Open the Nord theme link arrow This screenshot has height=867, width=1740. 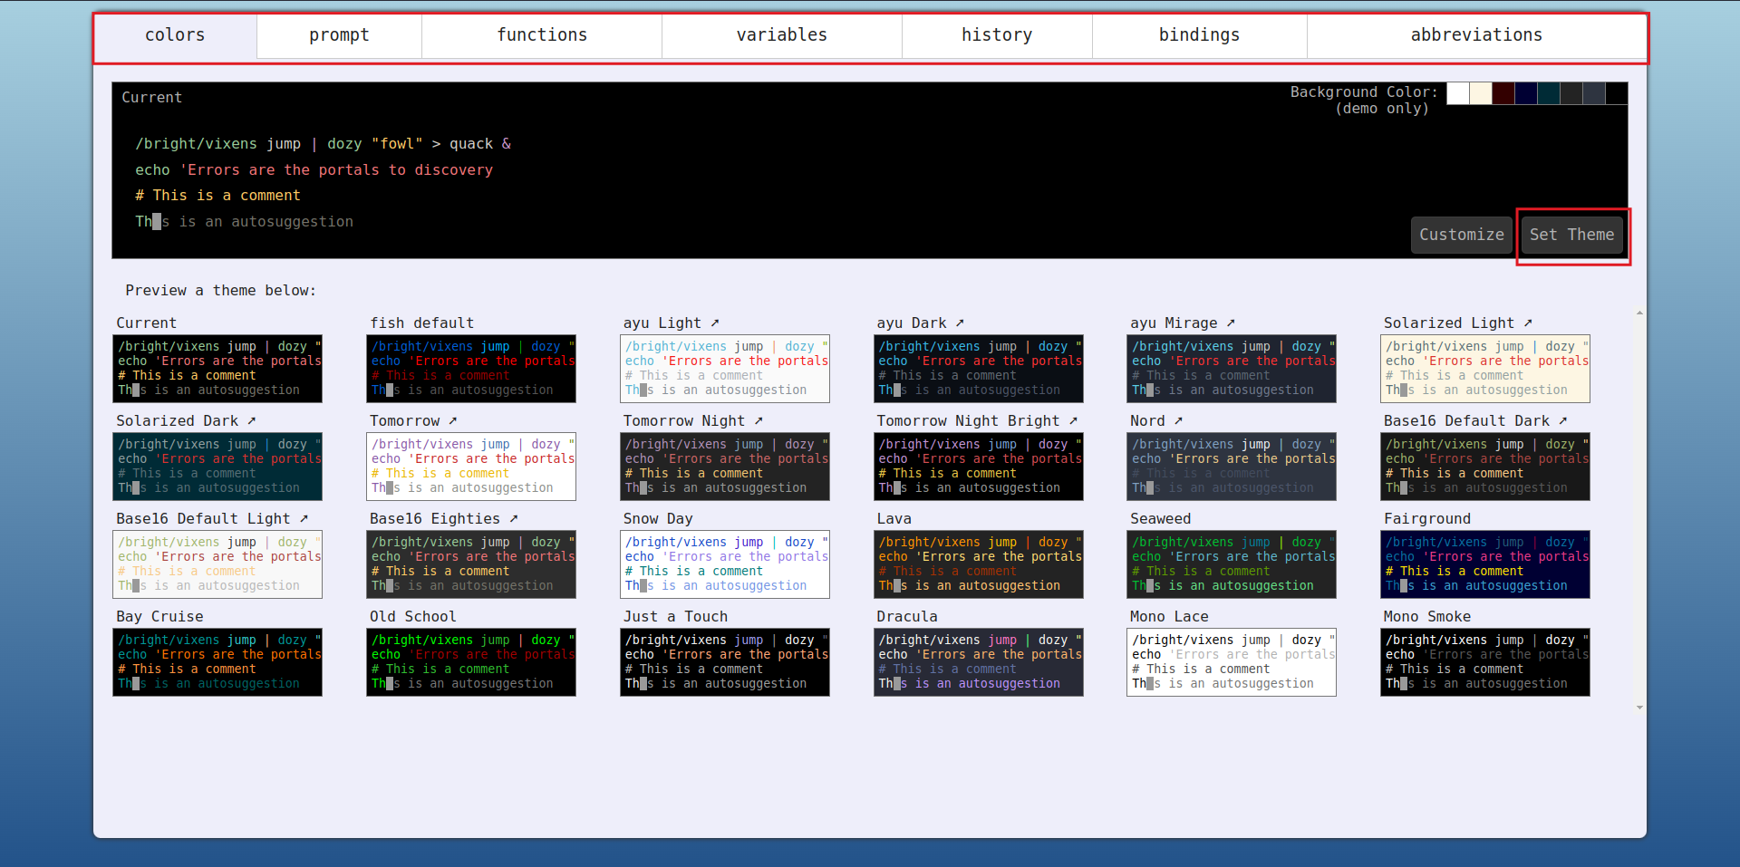[x=1179, y=420]
